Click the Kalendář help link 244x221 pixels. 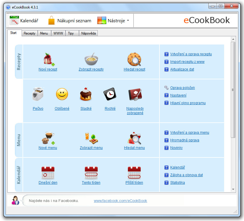(x=178, y=167)
